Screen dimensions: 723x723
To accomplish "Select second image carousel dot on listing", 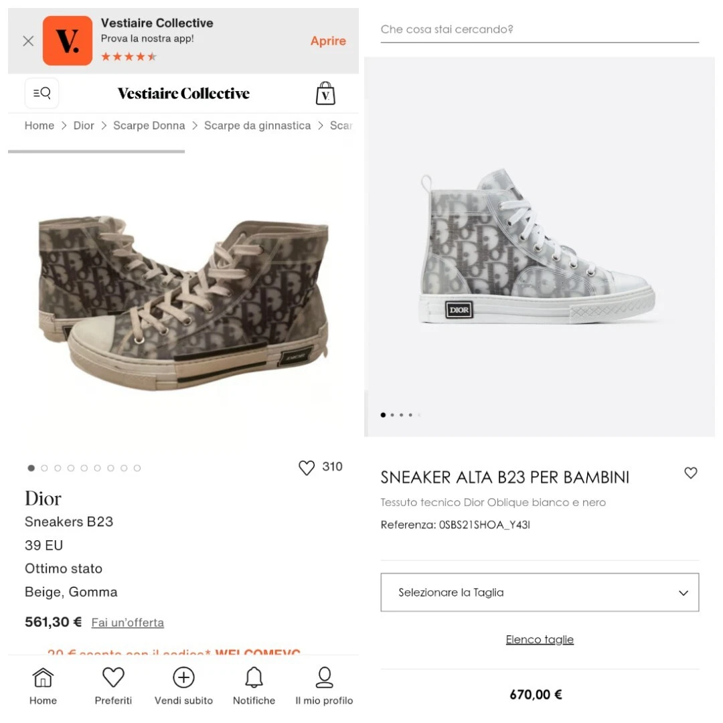I will [44, 468].
